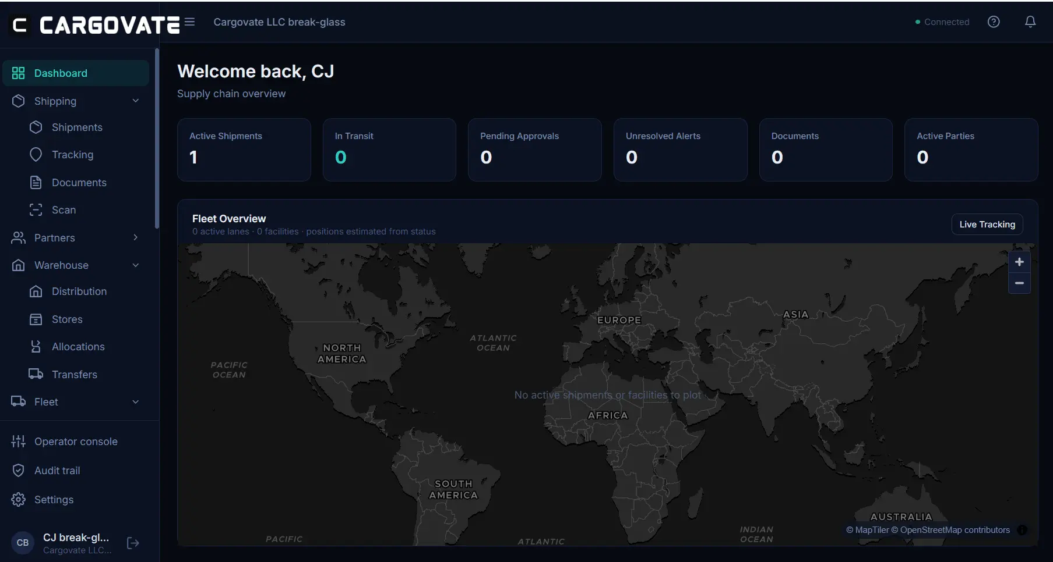This screenshot has width=1053, height=562.
Task: Zoom in the map with plus
Action: coord(1019,262)
